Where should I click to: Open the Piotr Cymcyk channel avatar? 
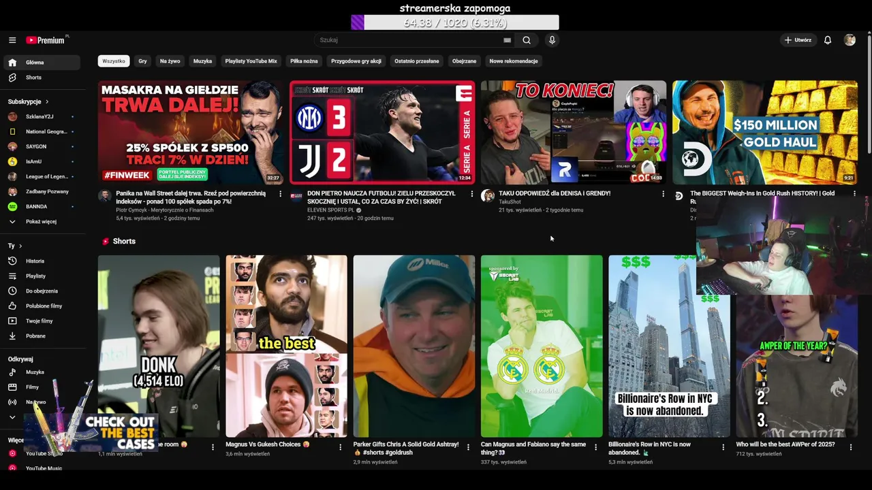[104, 196]
